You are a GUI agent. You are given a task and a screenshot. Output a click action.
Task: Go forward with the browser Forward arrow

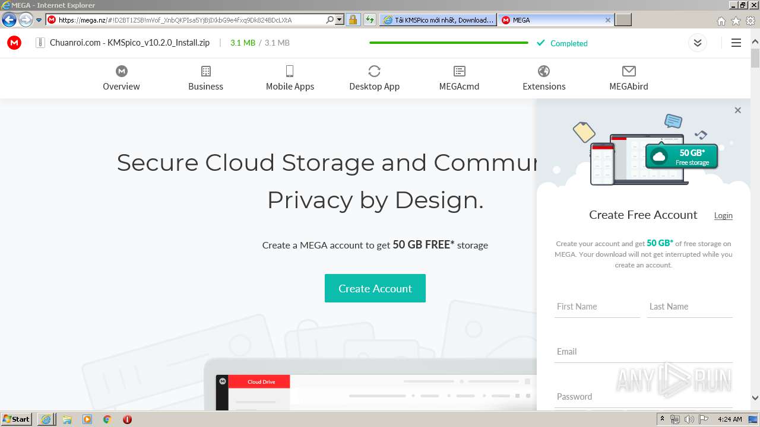pyautogui.click(x=26, y=20)
